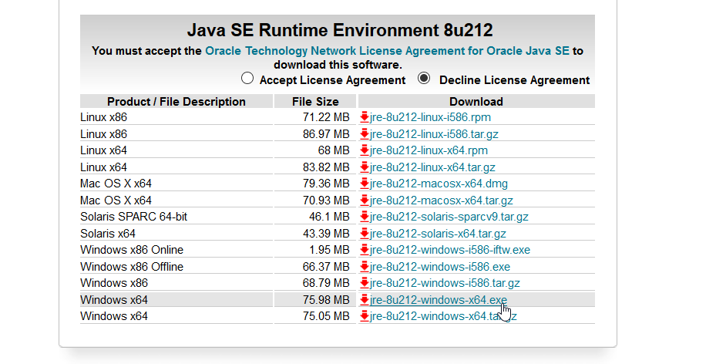Select the Decline License Agreement radio button
This screenshot has height=364, width=716.
(424, 79)
